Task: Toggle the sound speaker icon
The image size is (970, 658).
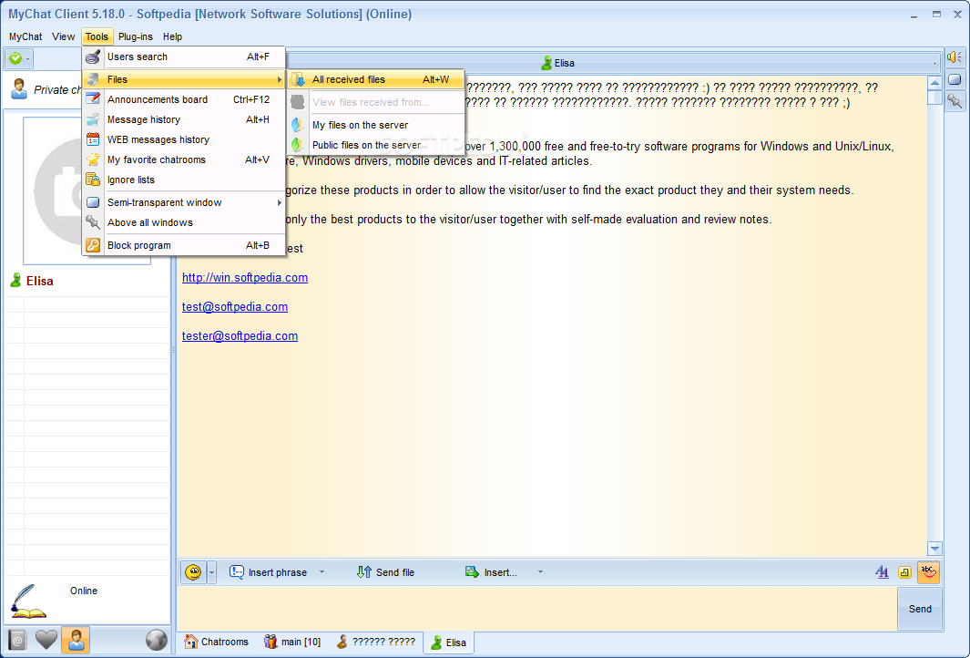Action: pyautogui.click(x=955, y=57)
